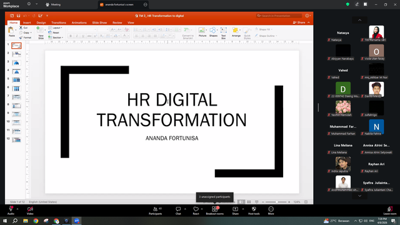
Task: Click the green Zoom security shield icon
Action: pos(347,4)
